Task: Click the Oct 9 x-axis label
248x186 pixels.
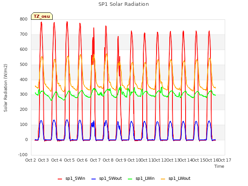Action: tap(121, 160)
